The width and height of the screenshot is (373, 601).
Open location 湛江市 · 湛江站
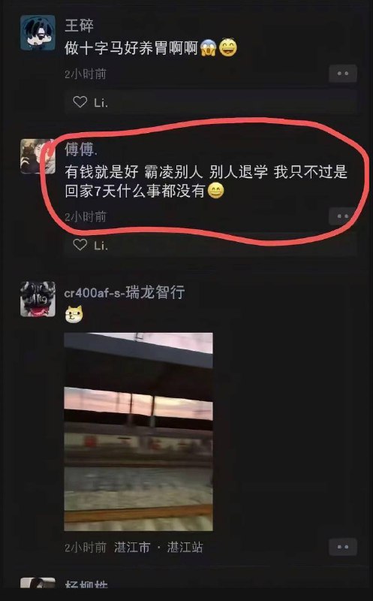tap(158, 548)
